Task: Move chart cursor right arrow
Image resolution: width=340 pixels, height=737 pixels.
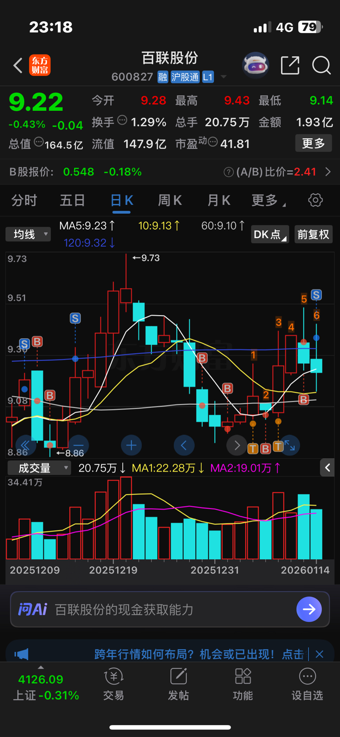Action: pos(237,445)
